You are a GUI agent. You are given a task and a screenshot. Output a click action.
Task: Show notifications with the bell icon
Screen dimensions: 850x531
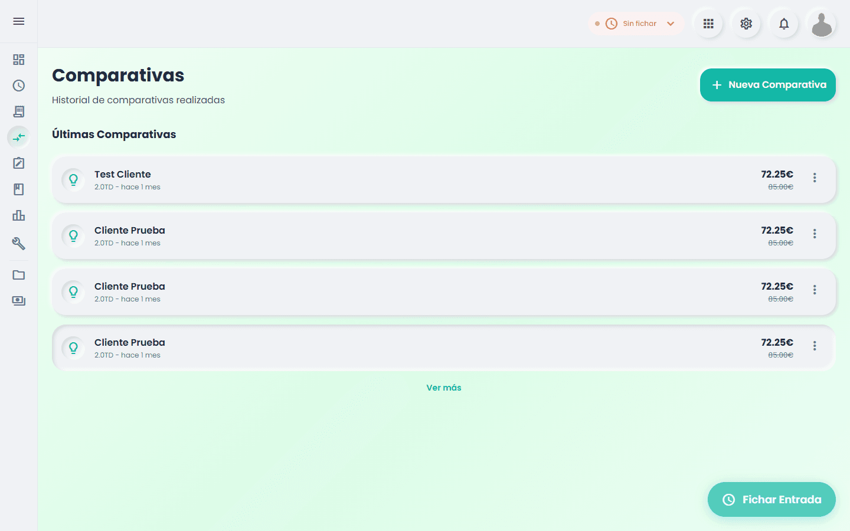tap(784, 24)
